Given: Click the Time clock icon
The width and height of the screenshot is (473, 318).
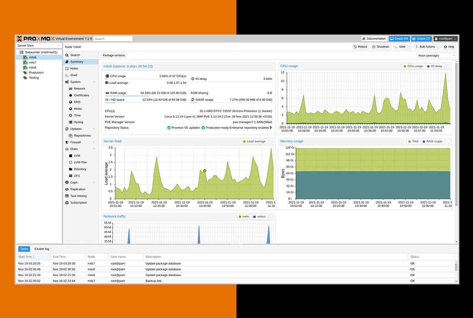Looking at the screenshot, I should [x=70, y=115].
